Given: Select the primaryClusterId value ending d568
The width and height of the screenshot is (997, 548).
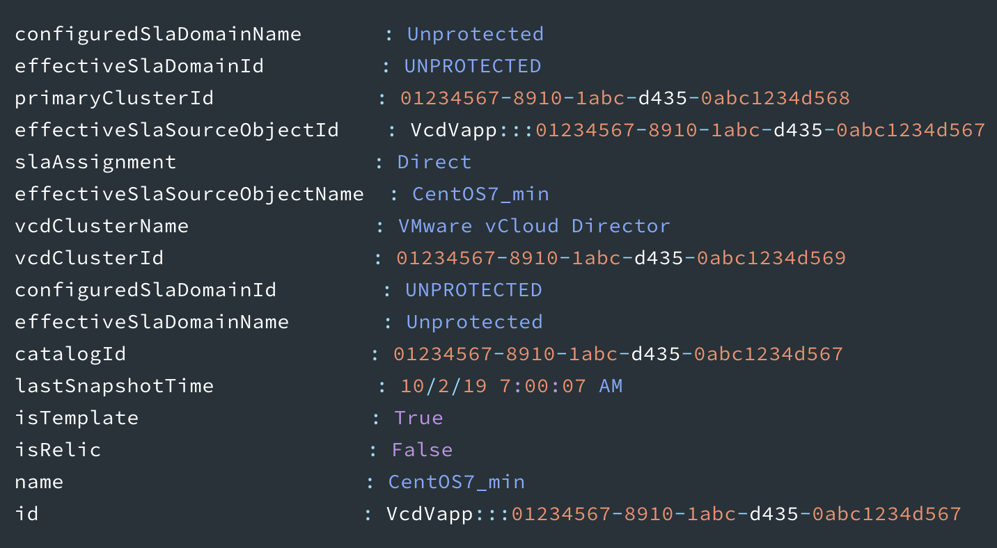Looking at the screenshot, I should pos(625,98).
